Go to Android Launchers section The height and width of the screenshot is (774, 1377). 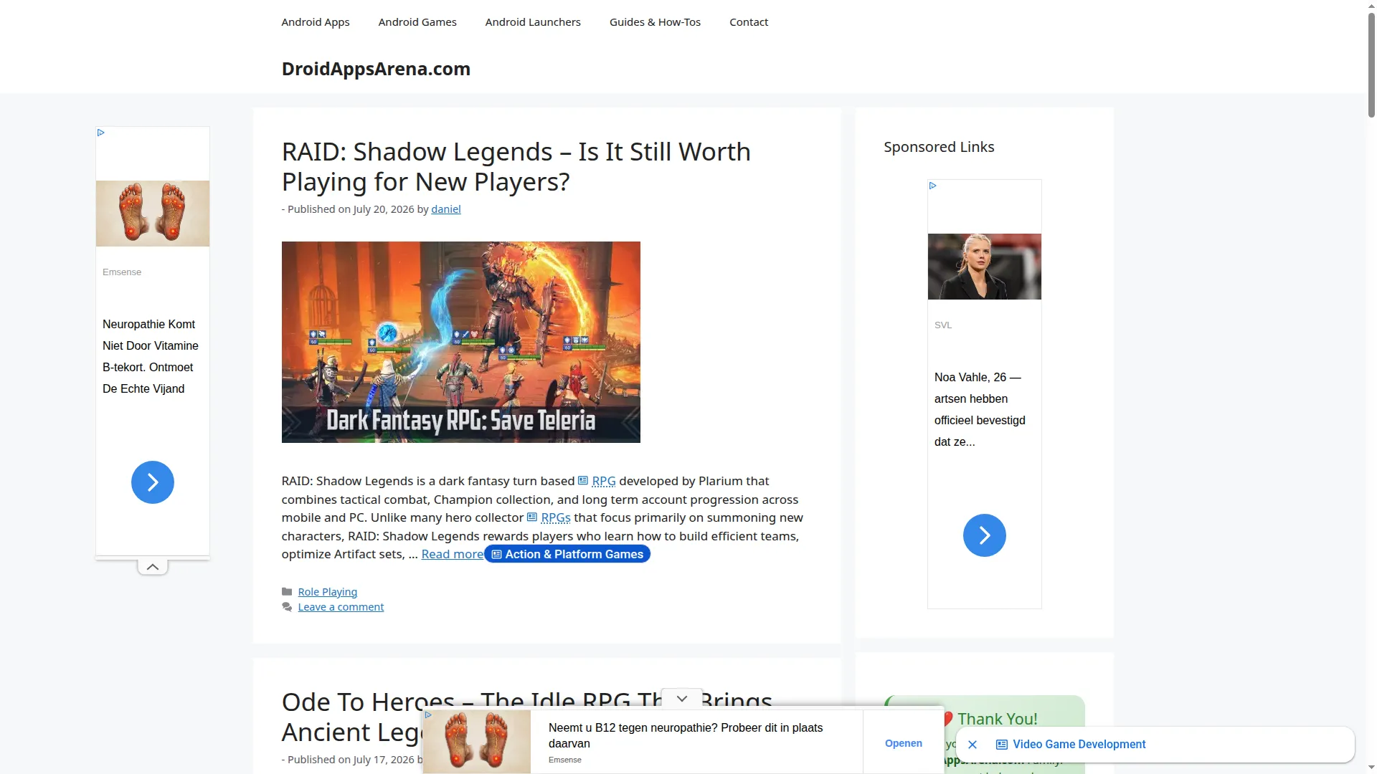532,22
